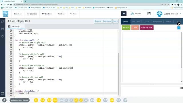Image resolution: width=183 pixels, height=103 pixels.
Task: Go to lesson 3.9 bubble
Action: [x=119, y=100]
